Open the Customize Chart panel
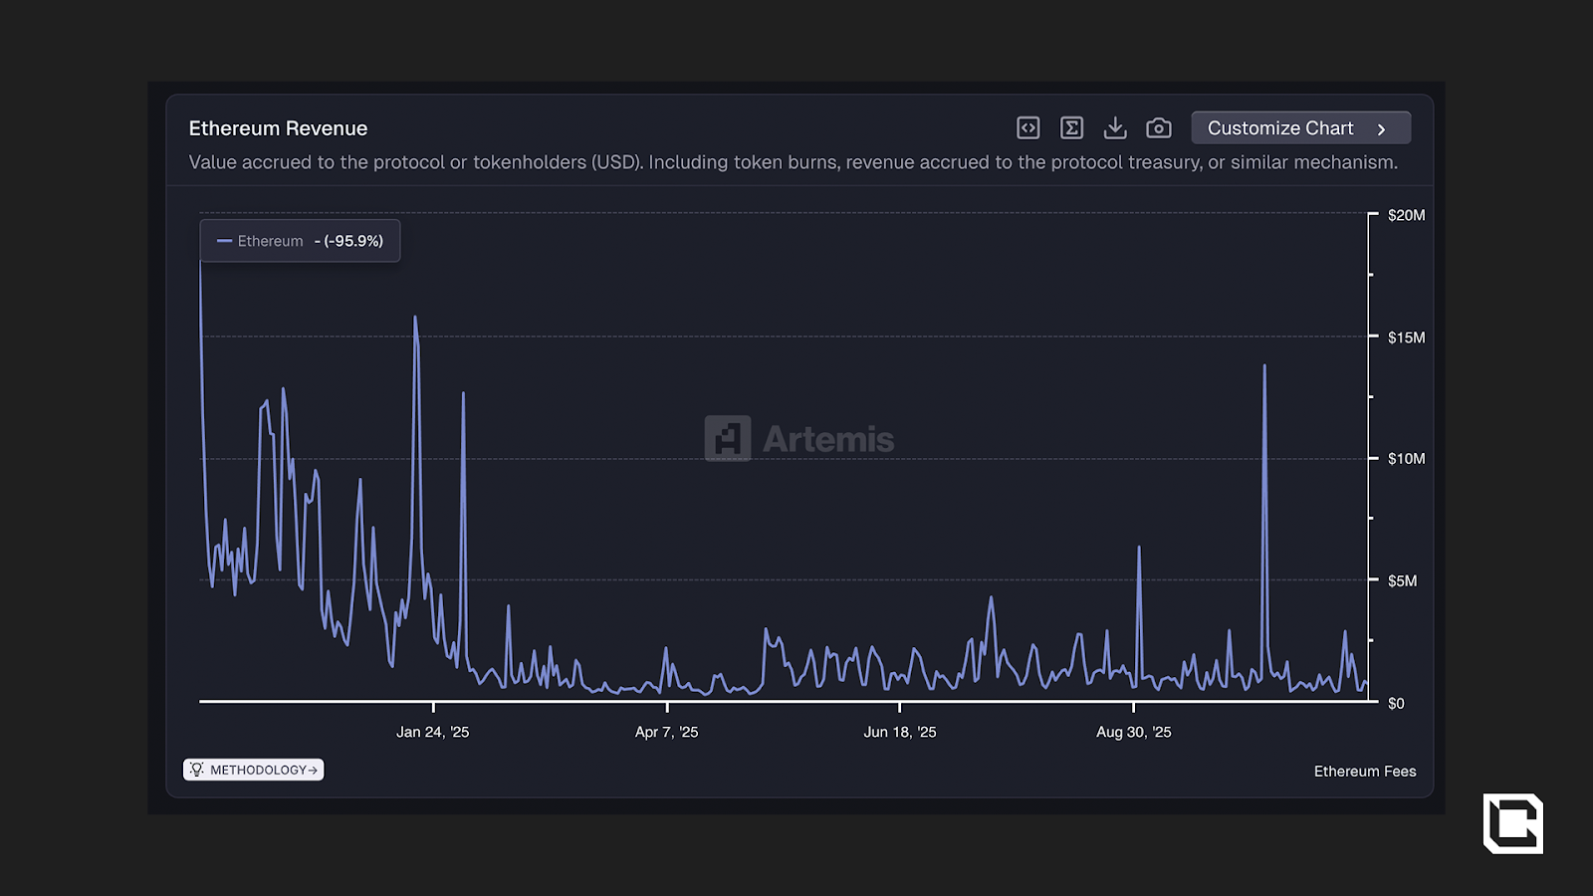 point(1280,128)
